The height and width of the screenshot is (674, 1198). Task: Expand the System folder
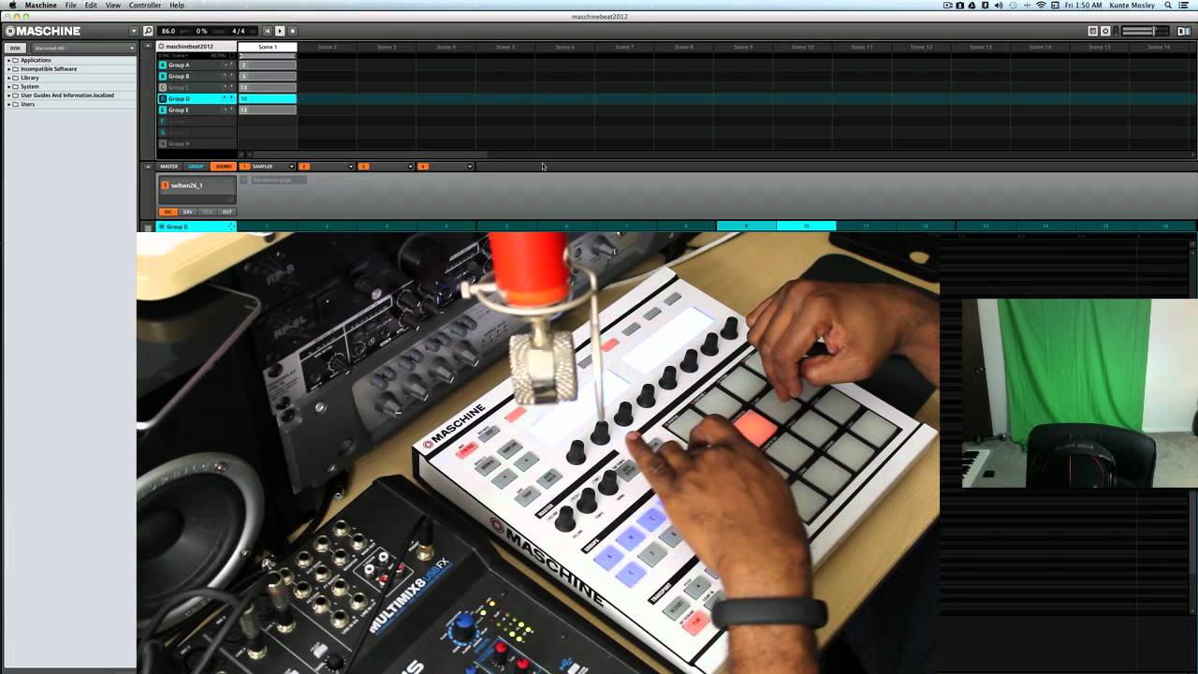click(x=8, y=86)
